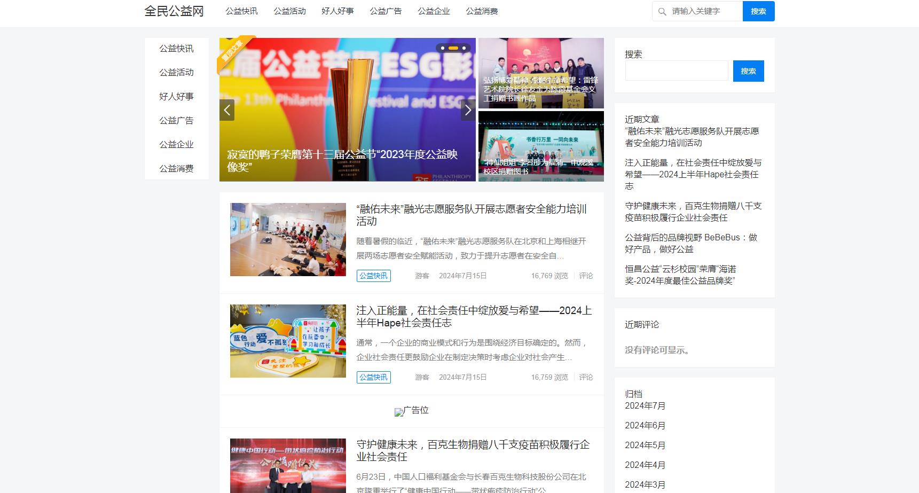Viewport: 919px width, 493px height.
Task: Go to previous carousel slide arrow
Action: pos(227,110)
